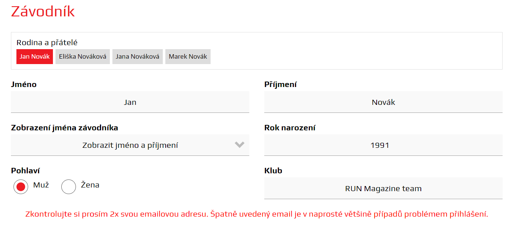
Task: Click the Rodina a přátelé section title
Action: 47,43
